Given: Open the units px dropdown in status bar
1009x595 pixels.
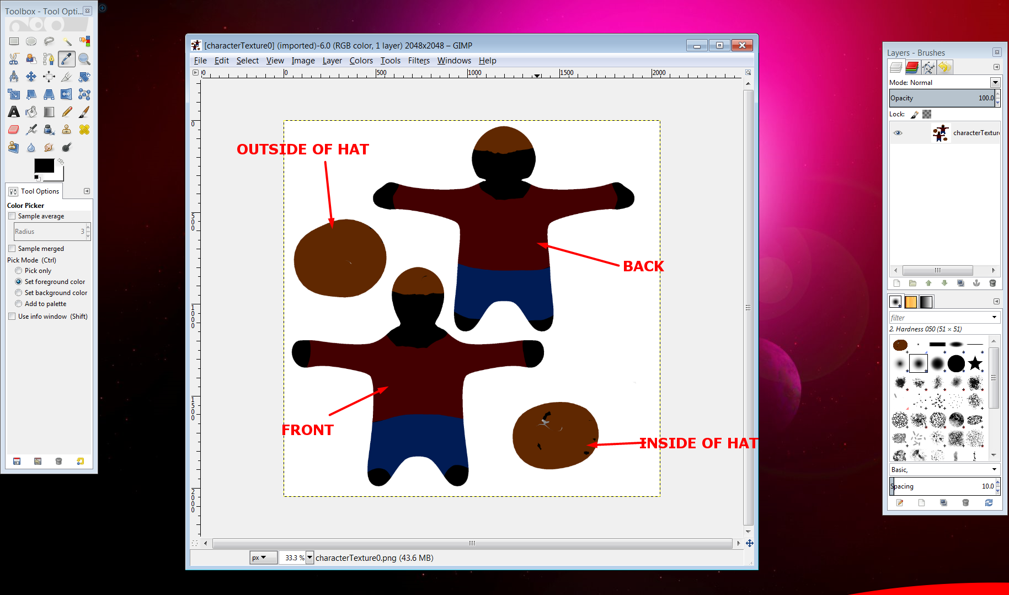Looking at the screenshot, I should click(263, 558).
